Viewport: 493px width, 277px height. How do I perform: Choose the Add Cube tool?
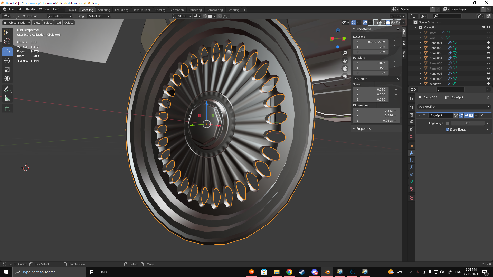[7, 108]
